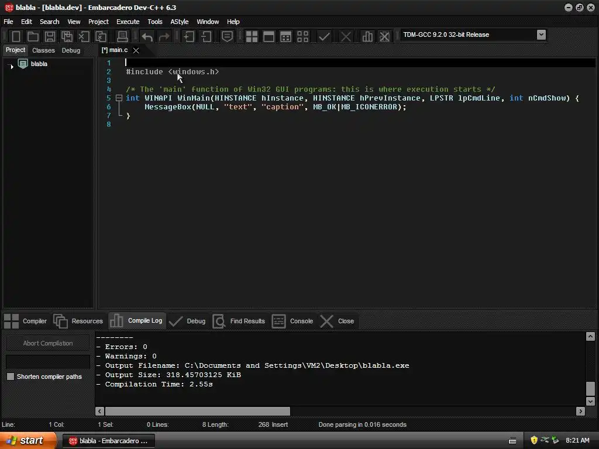Viewport: 599px width, 449px height.
Task: Click the Rebuild All toolbar icon
Action: pos(303,37)
